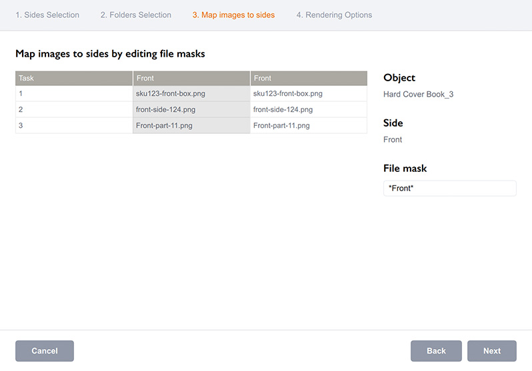Go to the Sides Selection step
Image resolution: width=532 pixels, height=371 pixels.
click(47, 15)
